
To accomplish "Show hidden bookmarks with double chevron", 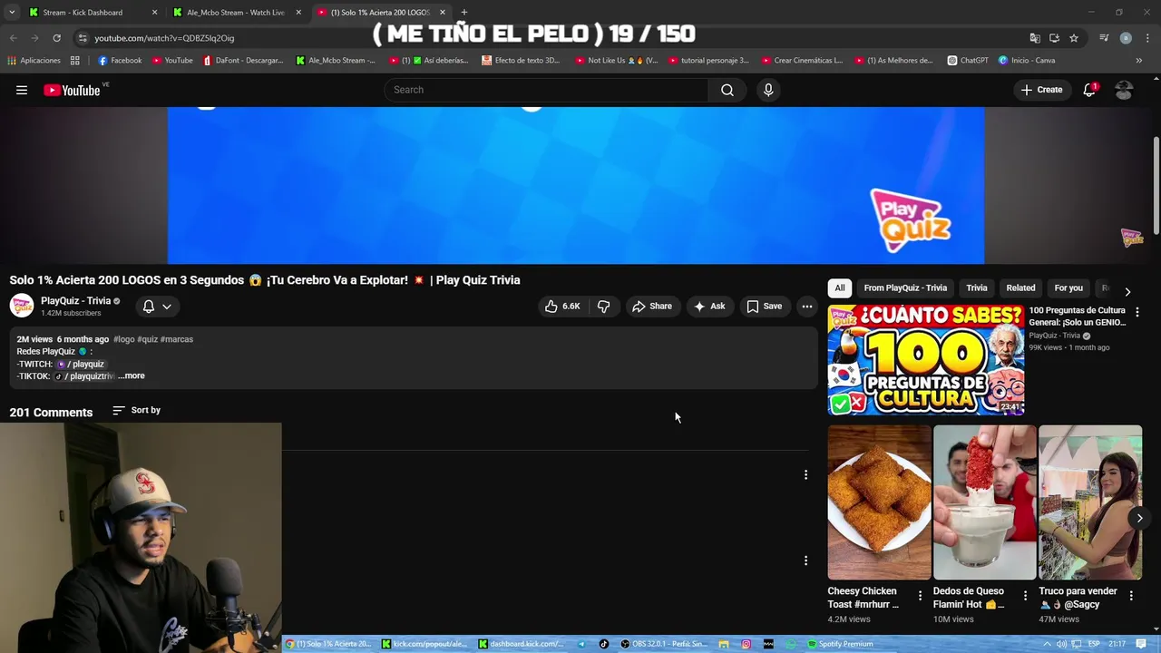I will [1139, 61].
